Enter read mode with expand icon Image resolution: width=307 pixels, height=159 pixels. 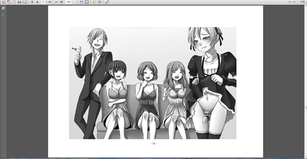(107, 2)
